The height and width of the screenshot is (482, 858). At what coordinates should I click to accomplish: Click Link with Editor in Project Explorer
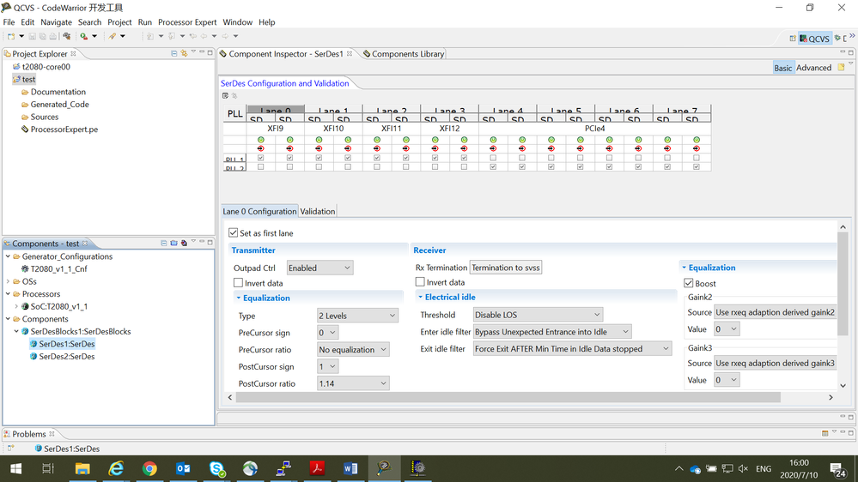(185, 53)
